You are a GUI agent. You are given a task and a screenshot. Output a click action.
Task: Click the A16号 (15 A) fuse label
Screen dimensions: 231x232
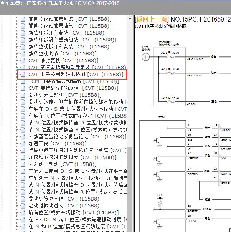(x=170, y=98)
